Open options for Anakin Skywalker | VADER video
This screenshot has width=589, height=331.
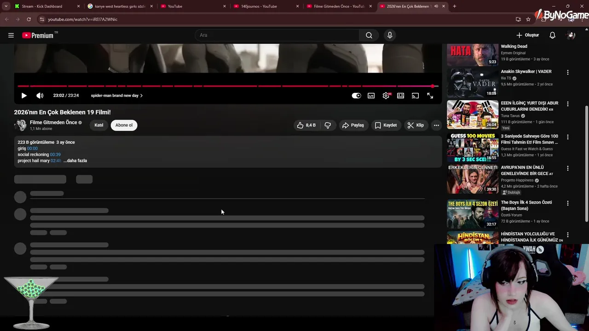click(567, 73)
